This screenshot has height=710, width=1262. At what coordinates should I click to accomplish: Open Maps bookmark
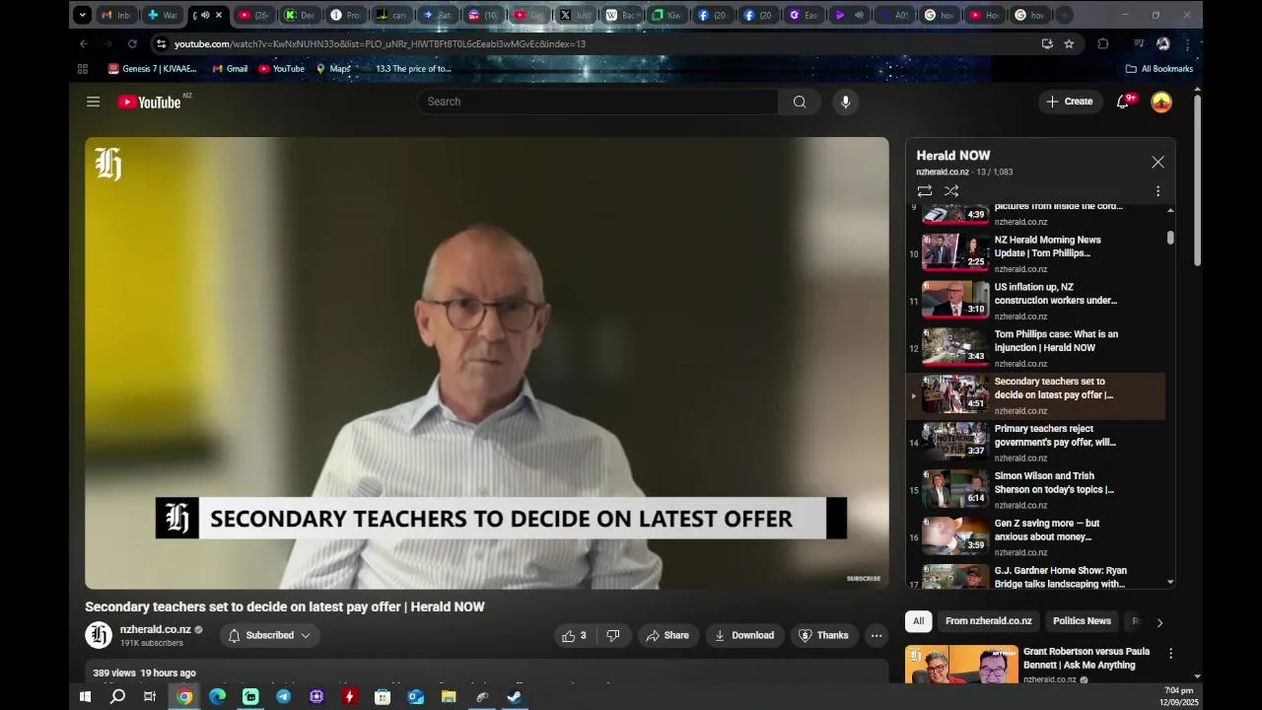pyautogui.click(x=333, y=69)
